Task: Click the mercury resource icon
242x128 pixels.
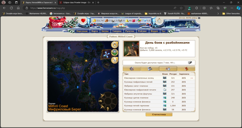Action: click(x=120, y=21)
